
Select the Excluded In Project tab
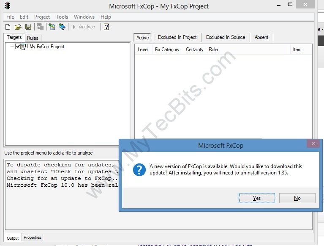pos(177,37)
